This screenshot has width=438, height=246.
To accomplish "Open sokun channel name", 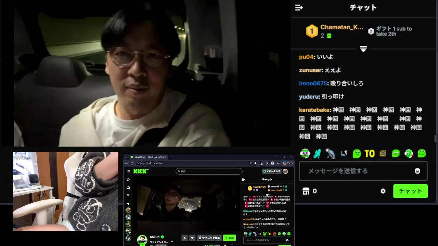I will coord(155,237).
